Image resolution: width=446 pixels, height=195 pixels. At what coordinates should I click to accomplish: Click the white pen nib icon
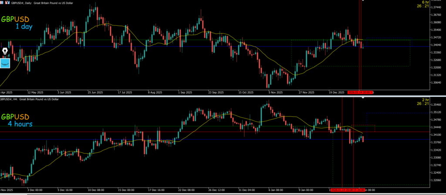(6, 51)
